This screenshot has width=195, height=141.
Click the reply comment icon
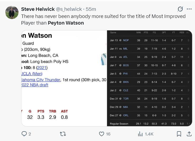click(24, 134)
